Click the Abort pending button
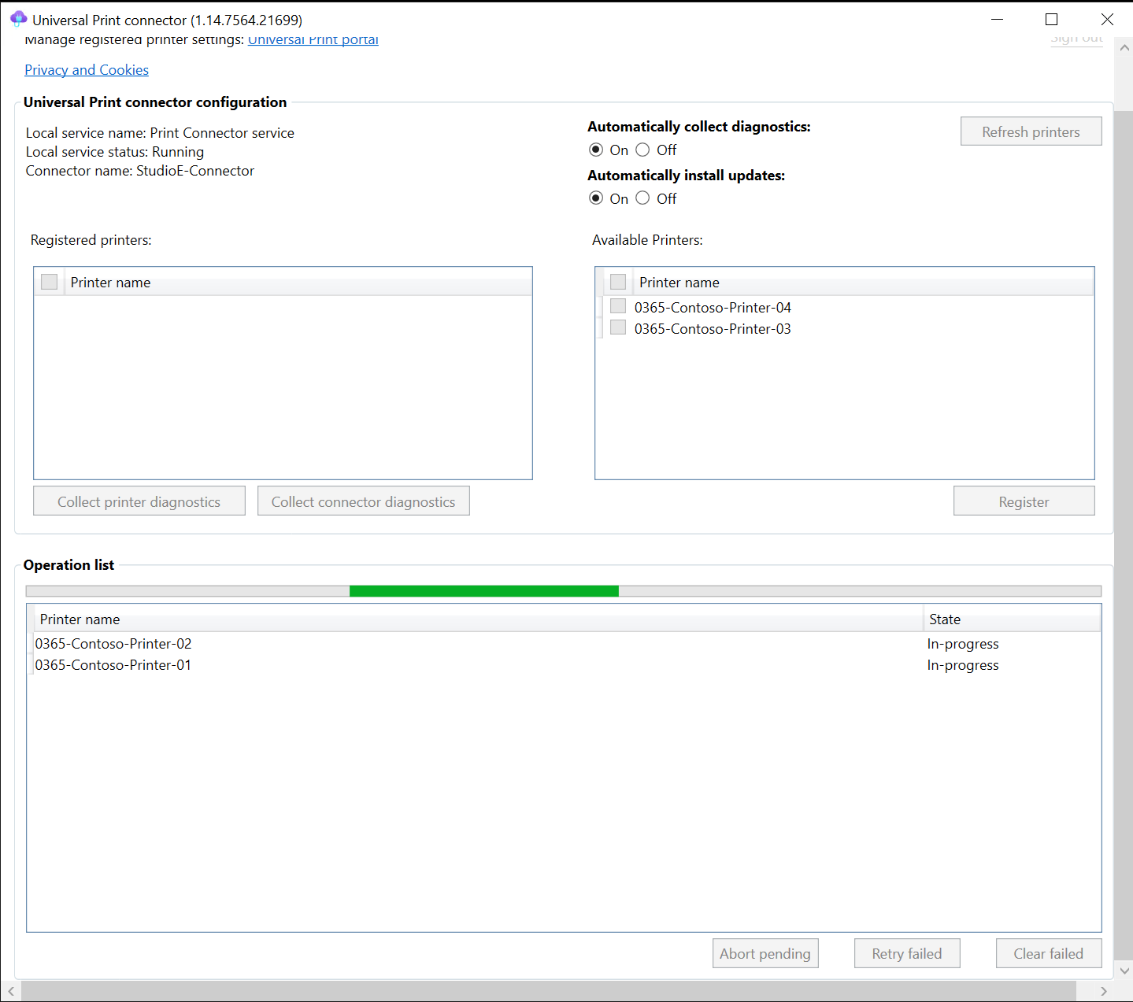The image size is (1133, 1002). pos(765,953)
